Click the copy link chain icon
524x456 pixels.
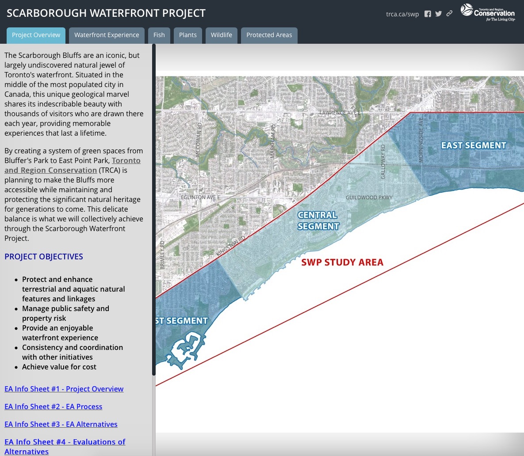coord(449,14)
